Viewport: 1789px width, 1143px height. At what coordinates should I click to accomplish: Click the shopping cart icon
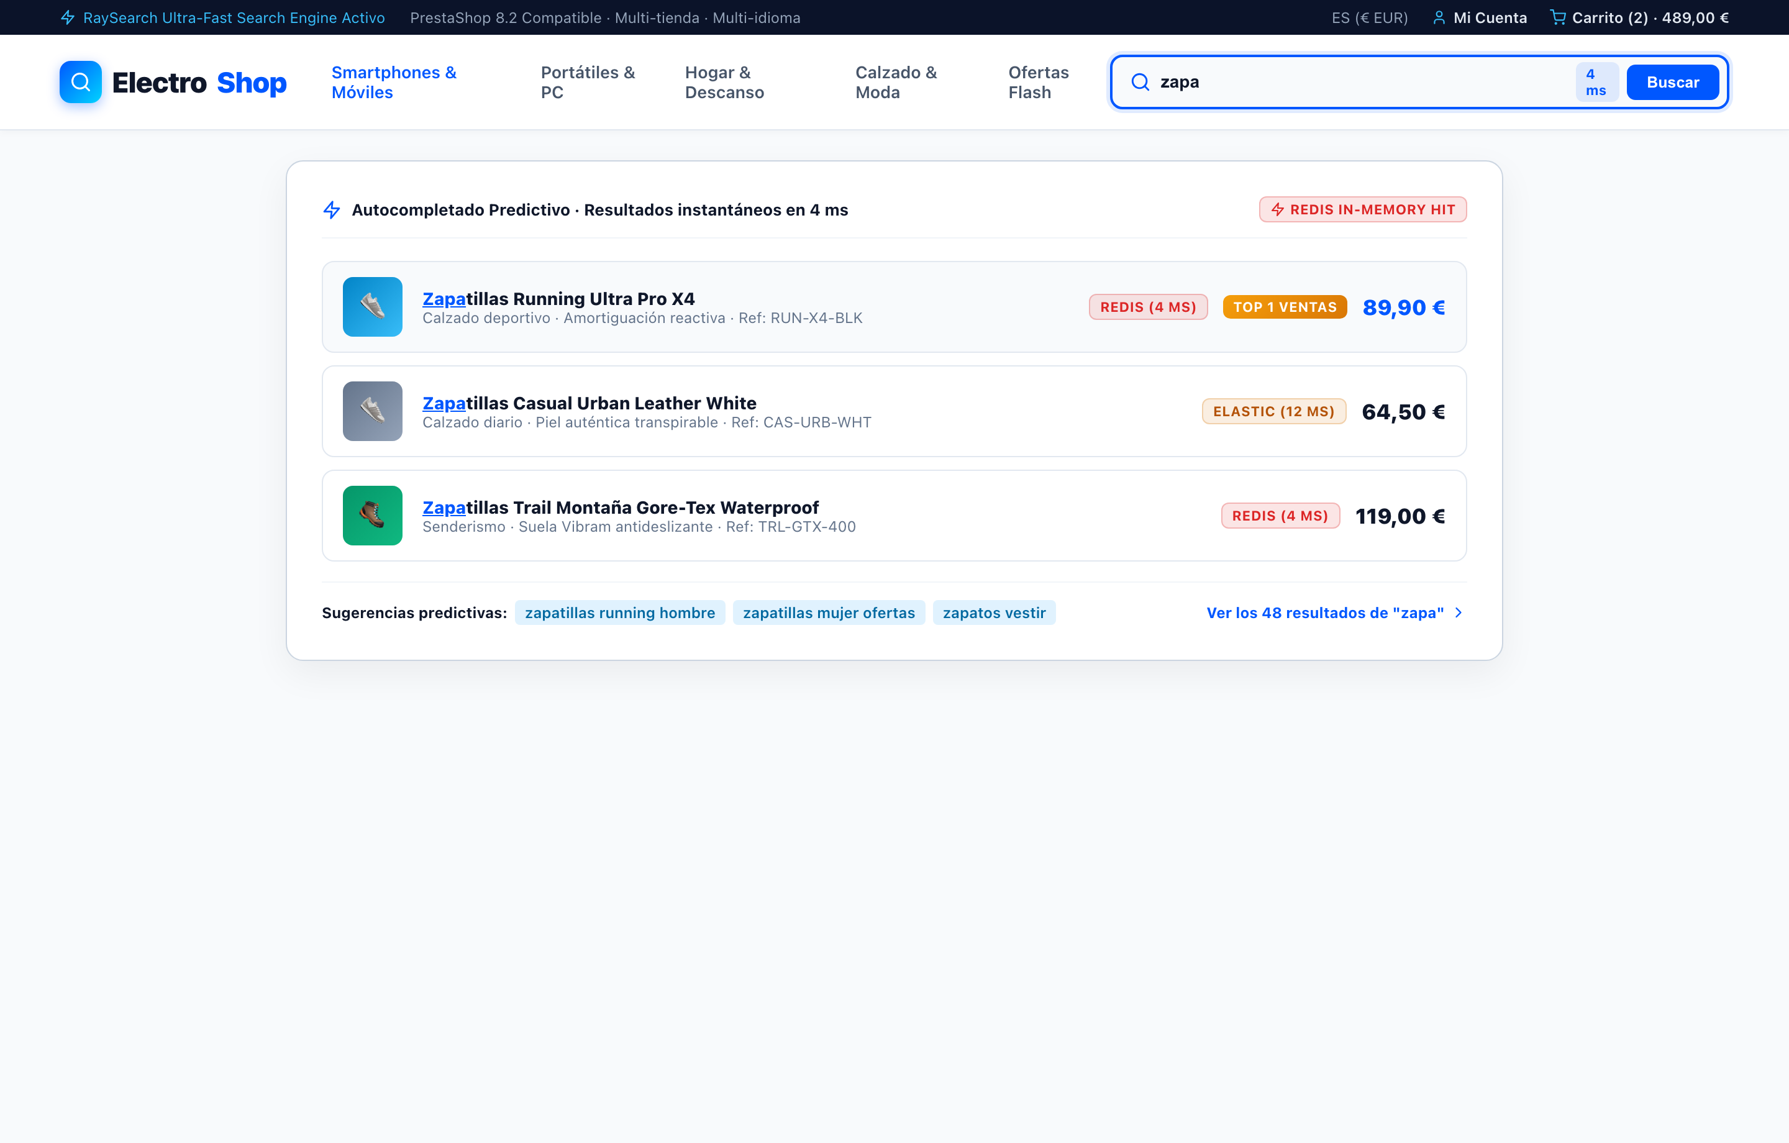[1558, 17]
